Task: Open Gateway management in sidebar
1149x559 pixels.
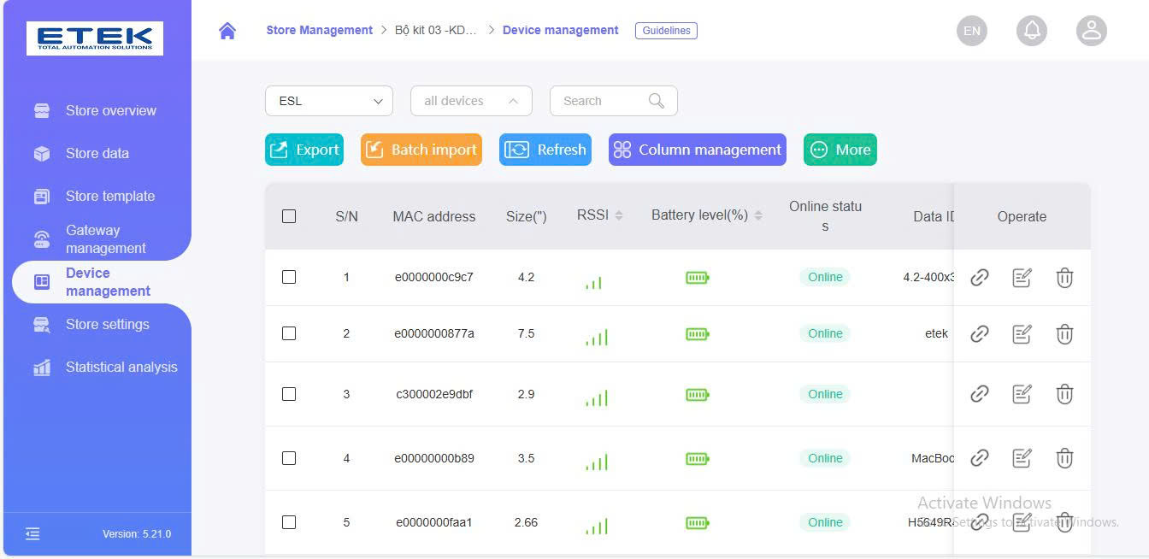Action: pyautogui.click(x=105, y=239)
